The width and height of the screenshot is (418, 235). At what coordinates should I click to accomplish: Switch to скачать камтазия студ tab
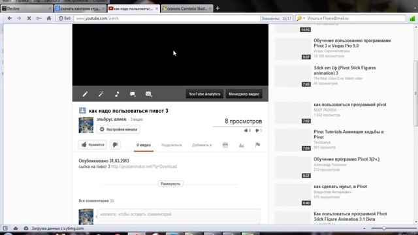(x=80, y=8)
